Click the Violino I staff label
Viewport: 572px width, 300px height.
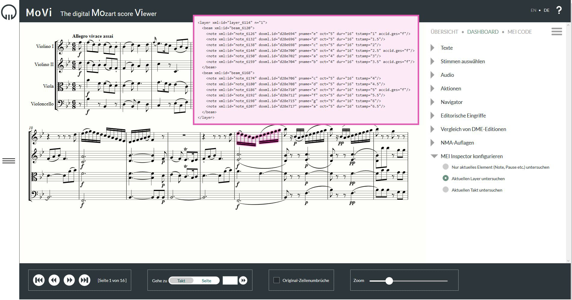[45, 46]
